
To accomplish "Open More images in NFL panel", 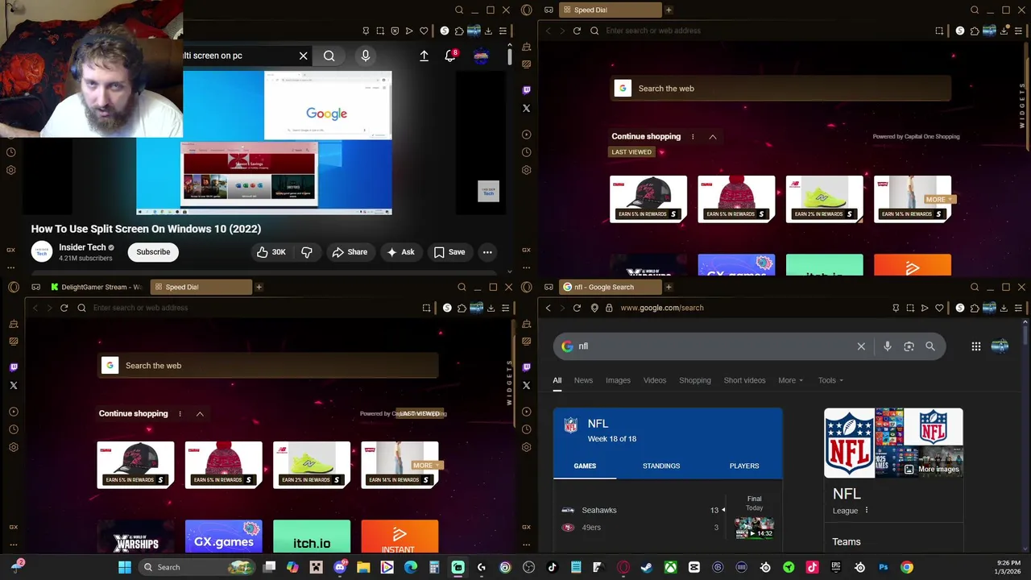I will click(x=932, y=469).
